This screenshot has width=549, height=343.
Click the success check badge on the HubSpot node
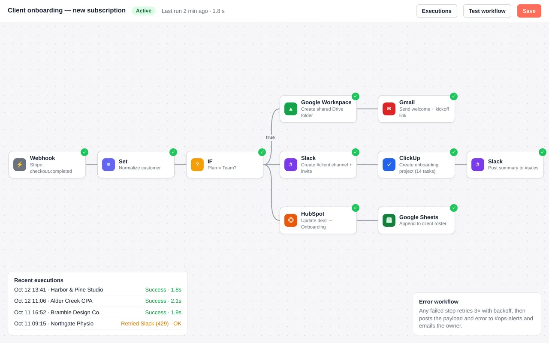click(x=356, y=208)
